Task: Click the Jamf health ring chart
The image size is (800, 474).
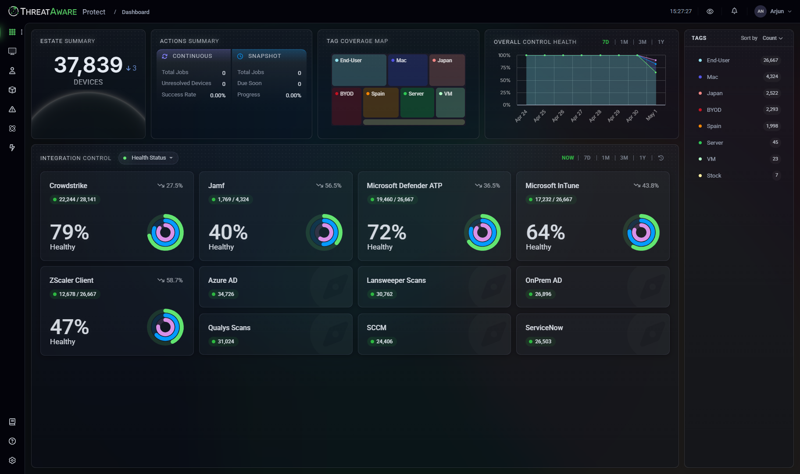Action: [324, 232]
